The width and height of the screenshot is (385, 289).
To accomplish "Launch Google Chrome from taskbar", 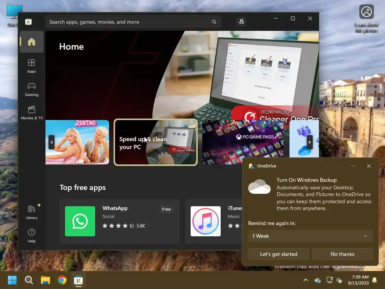I will point(62,280).
